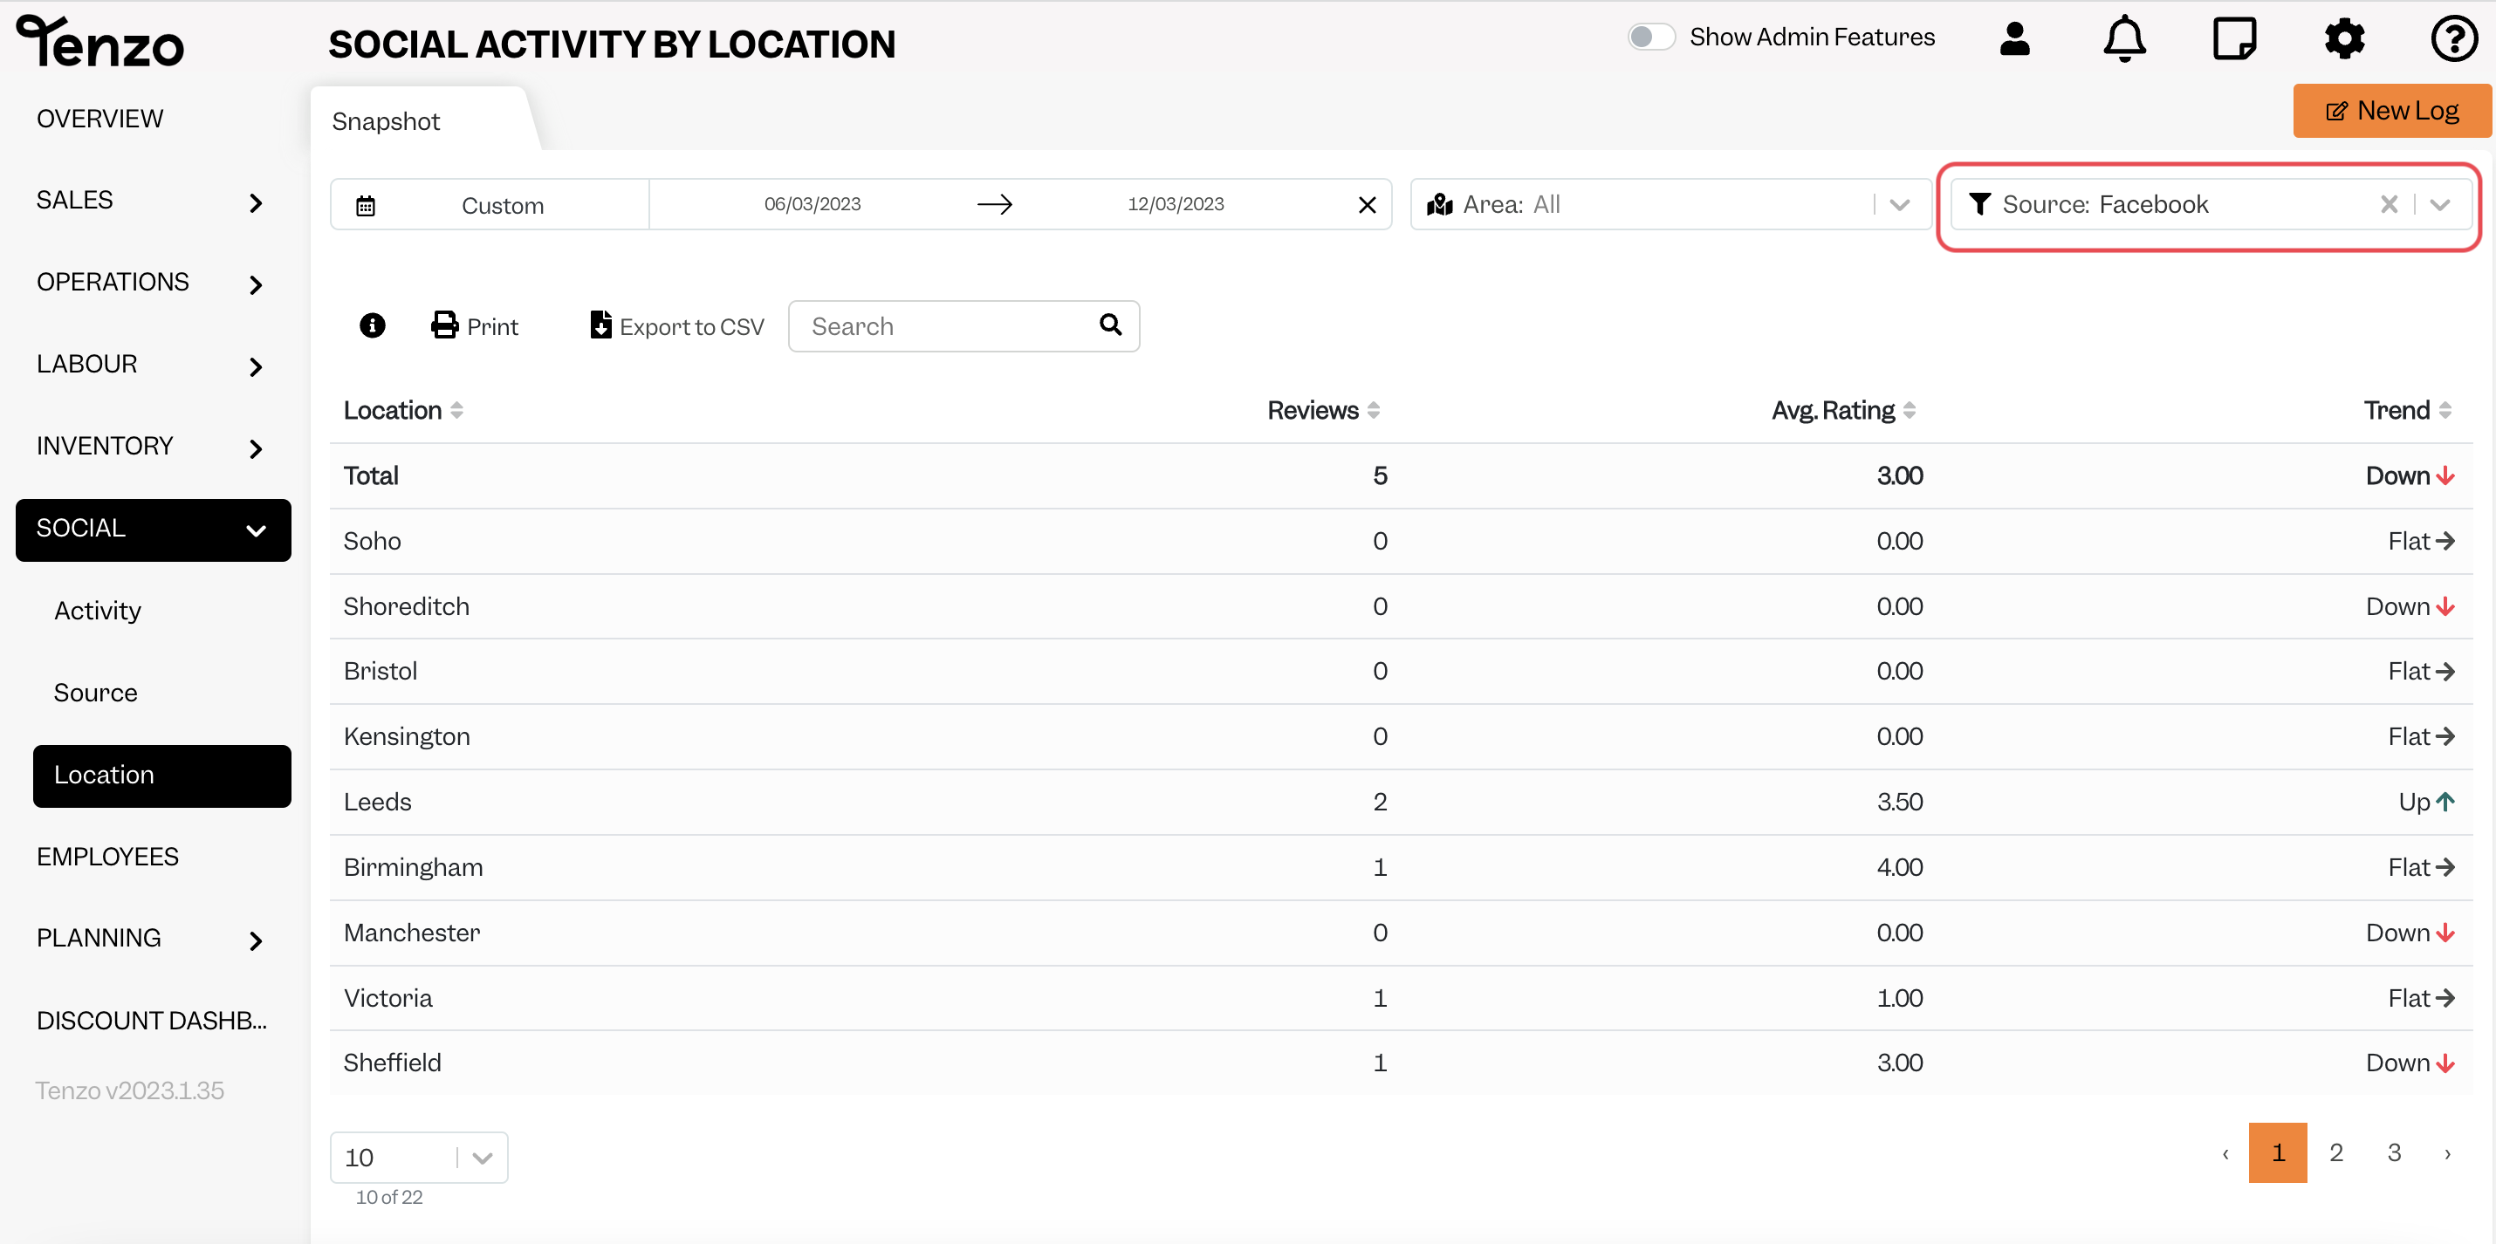Clear the custom date range
The image size is (2496, 1244).
[x=1368, y=204]
